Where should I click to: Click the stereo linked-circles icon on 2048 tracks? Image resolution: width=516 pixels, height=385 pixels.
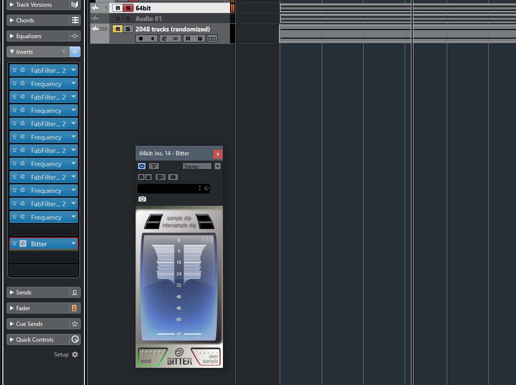175,39
